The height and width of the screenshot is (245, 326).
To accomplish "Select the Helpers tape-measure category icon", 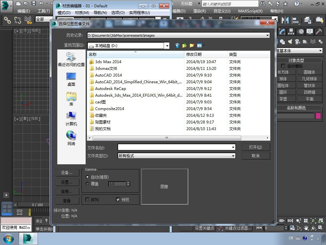I will click(x=305, y=42).
